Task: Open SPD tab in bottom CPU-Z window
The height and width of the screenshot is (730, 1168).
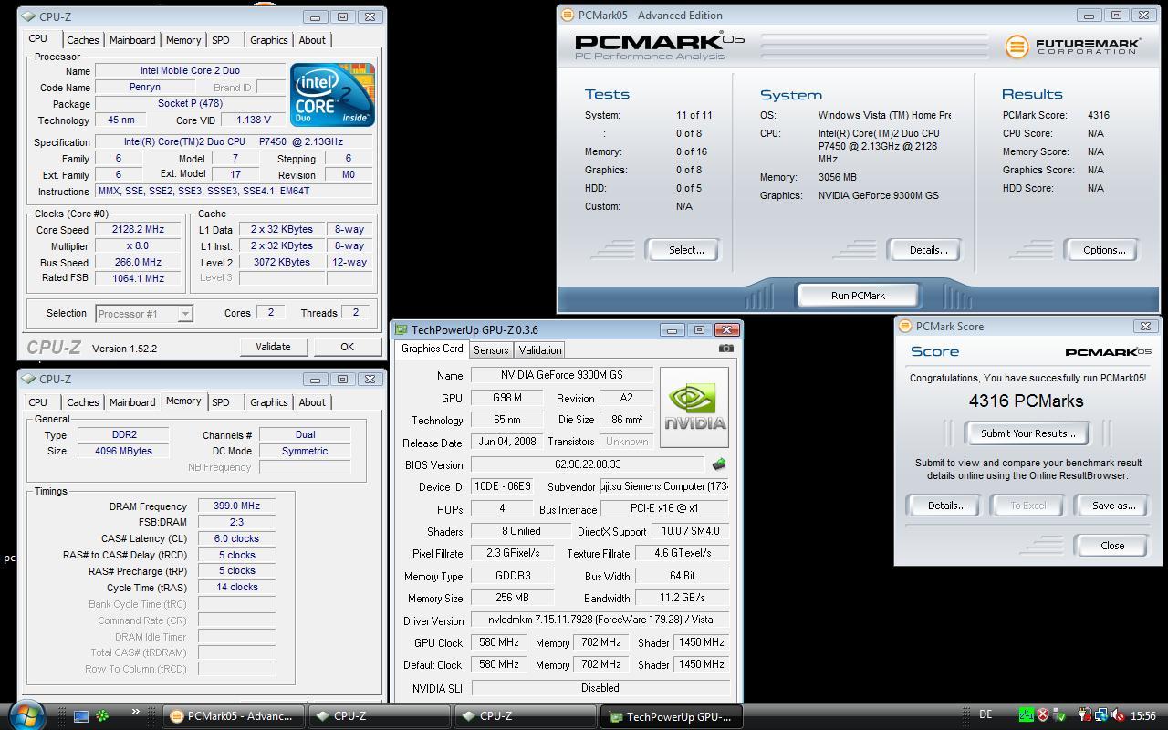Action: coord(221,402)
